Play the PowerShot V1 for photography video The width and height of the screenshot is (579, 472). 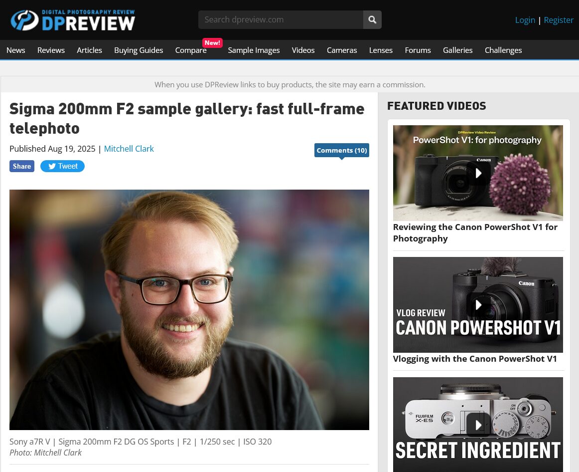tap(478, 173)
